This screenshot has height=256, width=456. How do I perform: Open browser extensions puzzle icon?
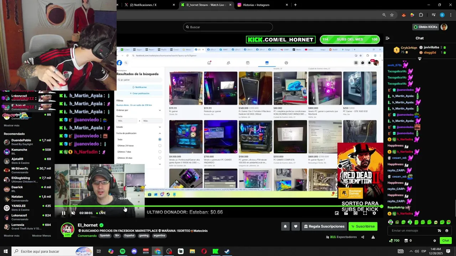[x=421, y=15]
